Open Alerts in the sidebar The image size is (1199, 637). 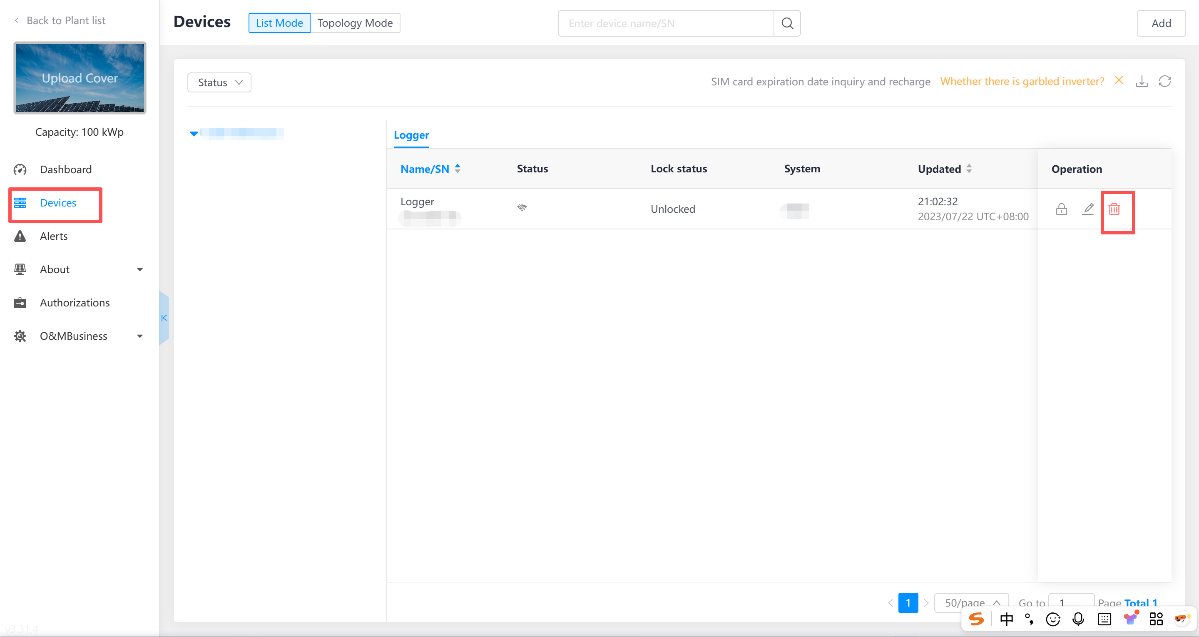click(54, 236)
